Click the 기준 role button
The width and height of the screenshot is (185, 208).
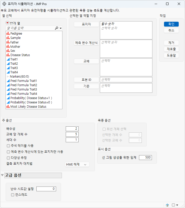click(86, 86)
